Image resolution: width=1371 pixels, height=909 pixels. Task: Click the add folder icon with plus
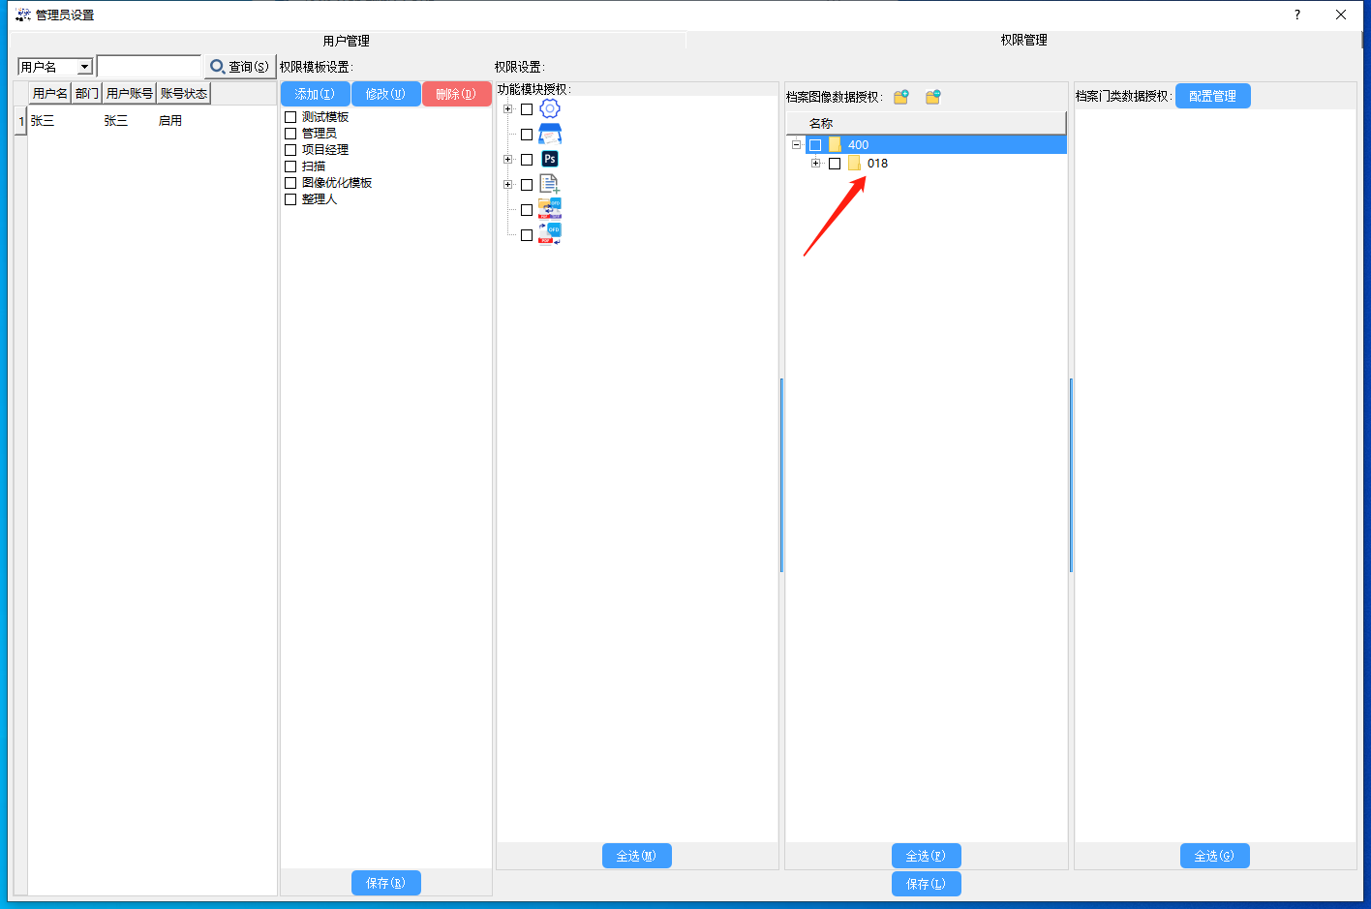click(x=901, y=97)
